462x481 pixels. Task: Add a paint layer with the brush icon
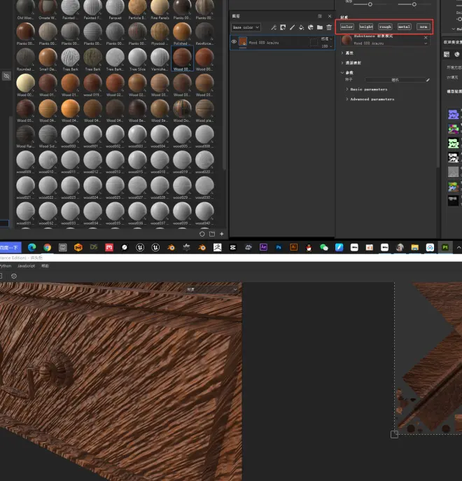pyautogui.click(x=292, y=27)
